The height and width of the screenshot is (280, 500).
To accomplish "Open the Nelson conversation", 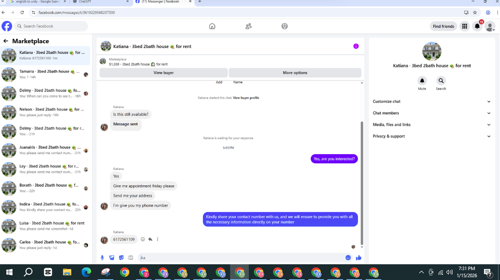I will (x=45, y=112).
